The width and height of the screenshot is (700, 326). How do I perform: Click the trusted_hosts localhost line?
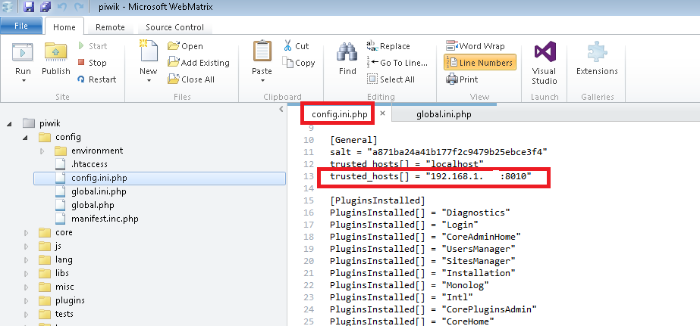coord(407,164)
